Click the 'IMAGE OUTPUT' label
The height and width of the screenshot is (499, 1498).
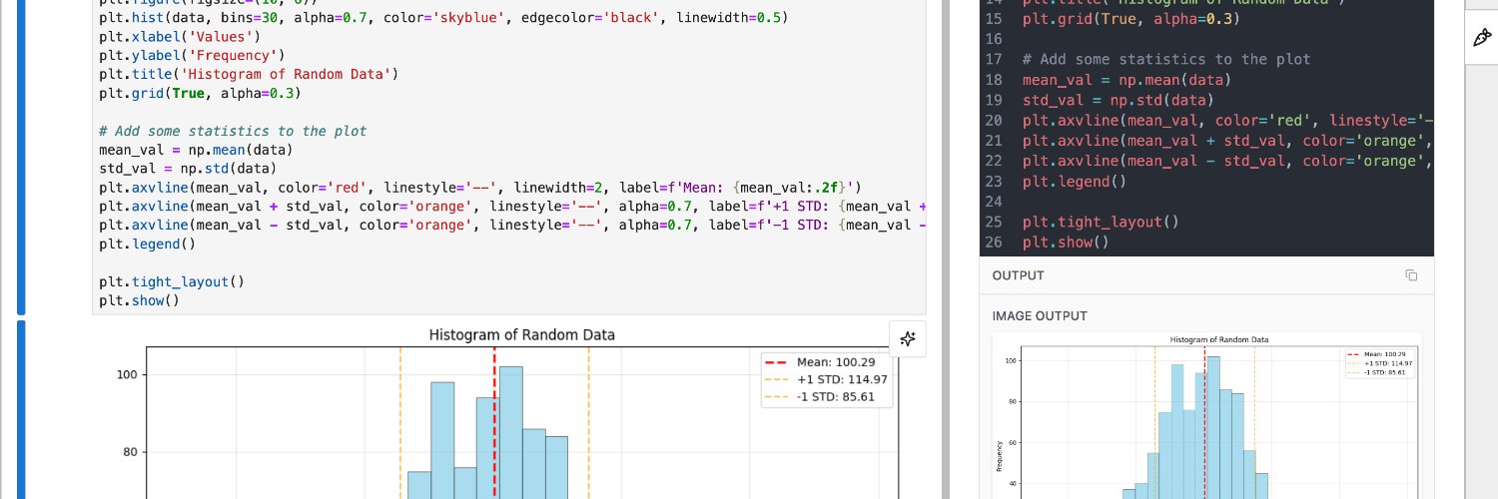[x=1040, y=316]
